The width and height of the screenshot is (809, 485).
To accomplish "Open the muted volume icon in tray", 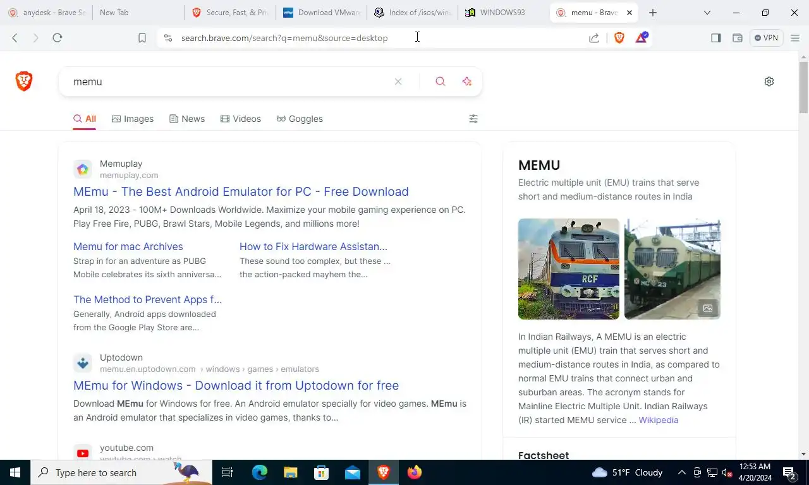I will 727,472.
